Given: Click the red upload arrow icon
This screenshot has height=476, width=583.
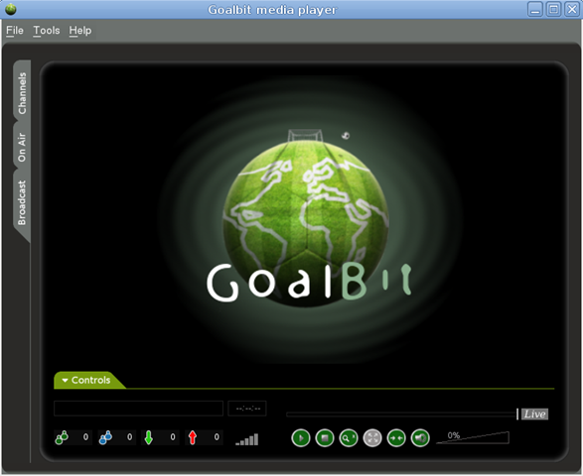Looking at the screenshot, I should click(x=193, y=437).
